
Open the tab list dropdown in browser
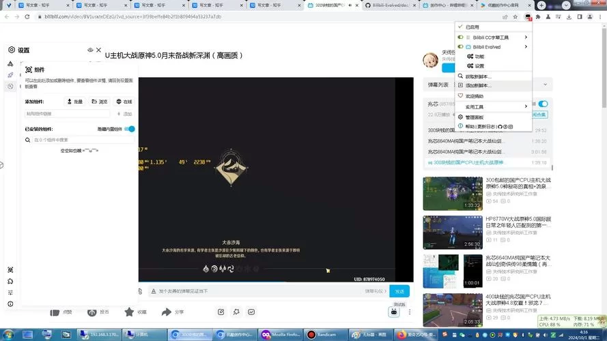coord(566,5)
